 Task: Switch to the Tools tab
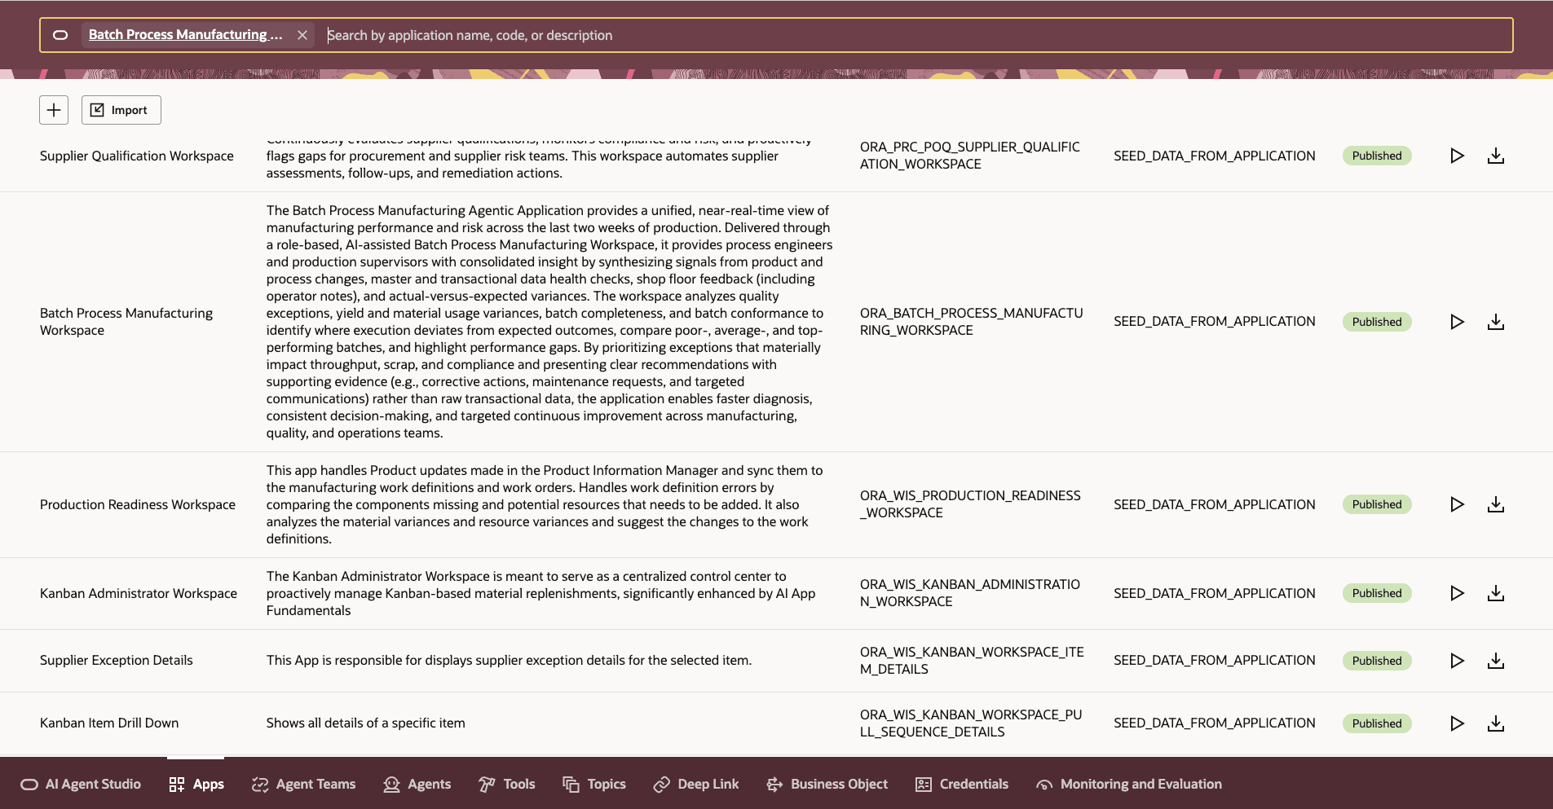click(x=507, y=784)
